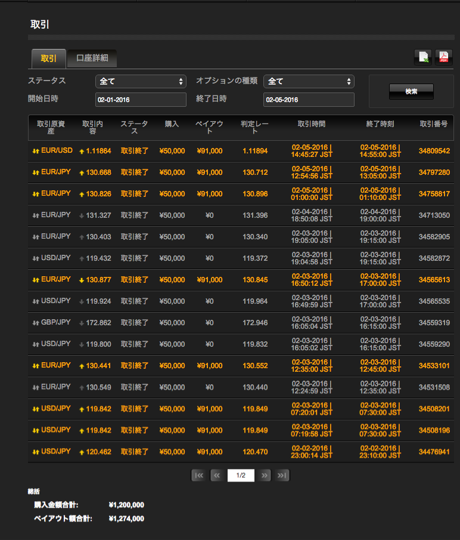Click the 取引番号 column header

click(x=434, y=124)
